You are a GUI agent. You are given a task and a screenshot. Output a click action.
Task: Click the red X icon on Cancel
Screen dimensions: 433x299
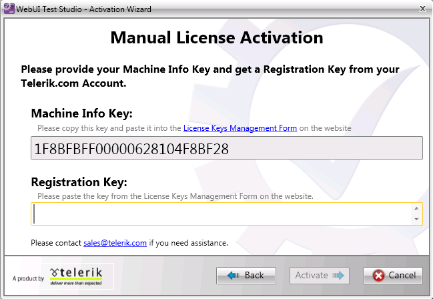(378, 275)
